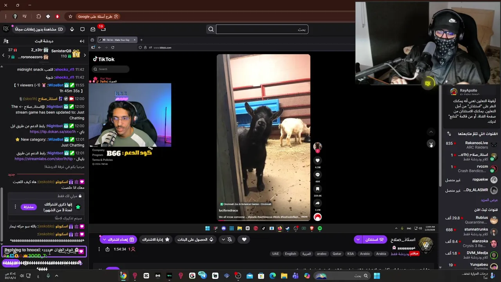The height and width of the screenshot is (282, 501).
Task: Click the Kick coins drop icon in header
Action: (72, 29)
